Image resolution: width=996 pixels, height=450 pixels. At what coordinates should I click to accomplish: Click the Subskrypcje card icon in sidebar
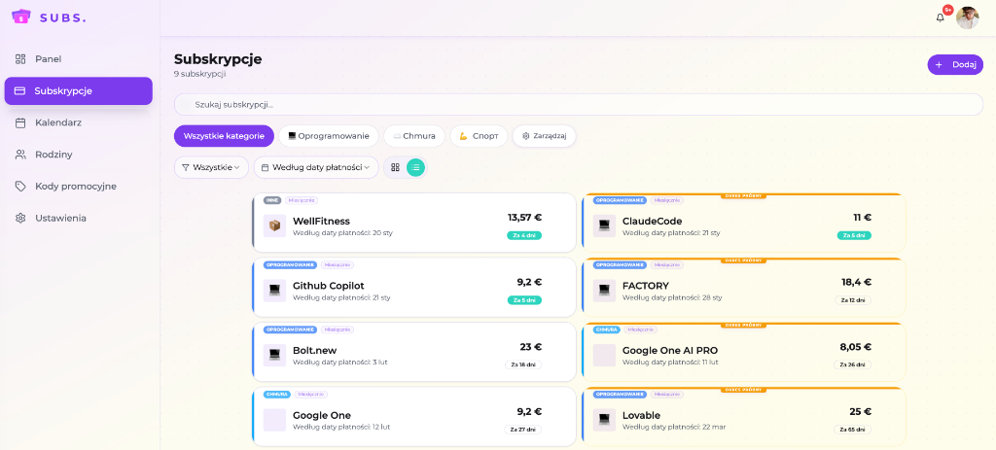pos(19,90)
